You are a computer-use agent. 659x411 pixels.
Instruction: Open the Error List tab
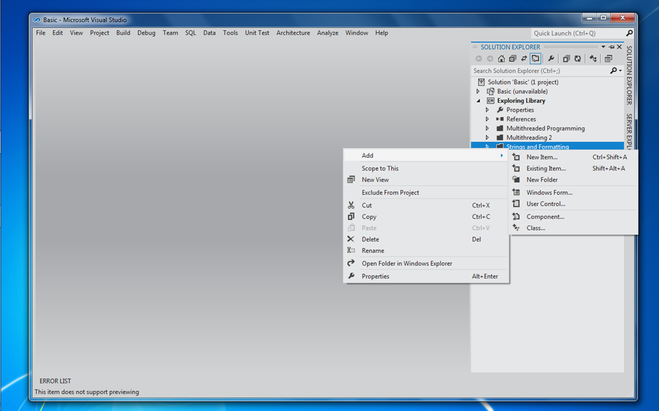[55, 381]
